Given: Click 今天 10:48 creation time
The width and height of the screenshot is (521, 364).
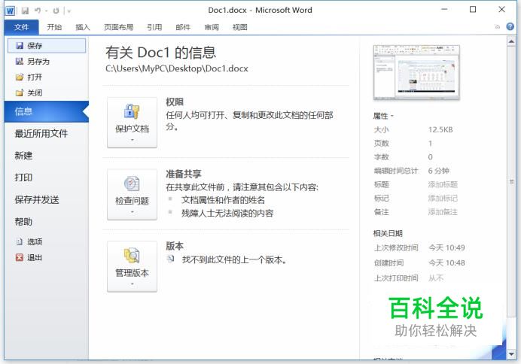Looking at the screenshot, I should coord(447,262).
